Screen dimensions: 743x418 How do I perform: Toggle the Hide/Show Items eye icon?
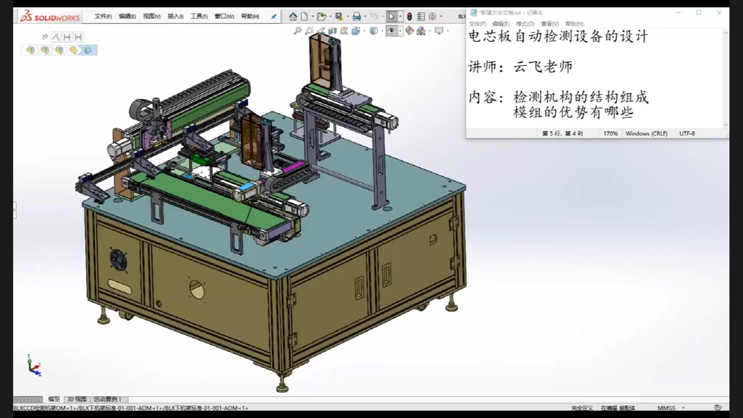coord(392,31)
